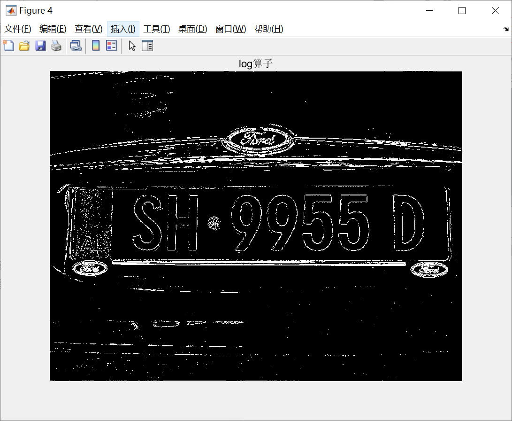
Task: Insert a colorbar using the Colorbar icon
Action: pos(95,46)
